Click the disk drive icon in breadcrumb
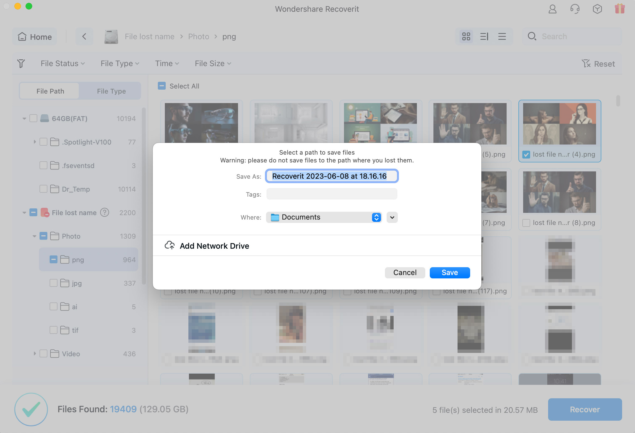The image size is (635, 433). coord(111,37)
